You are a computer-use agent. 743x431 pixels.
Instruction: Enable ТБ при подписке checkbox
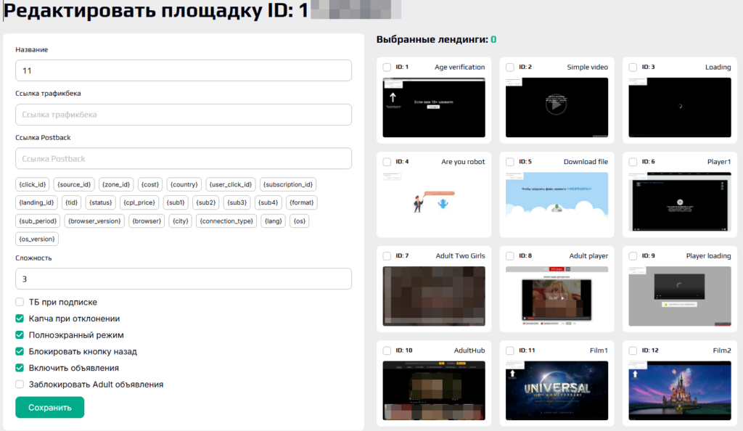tap(20, 302)
